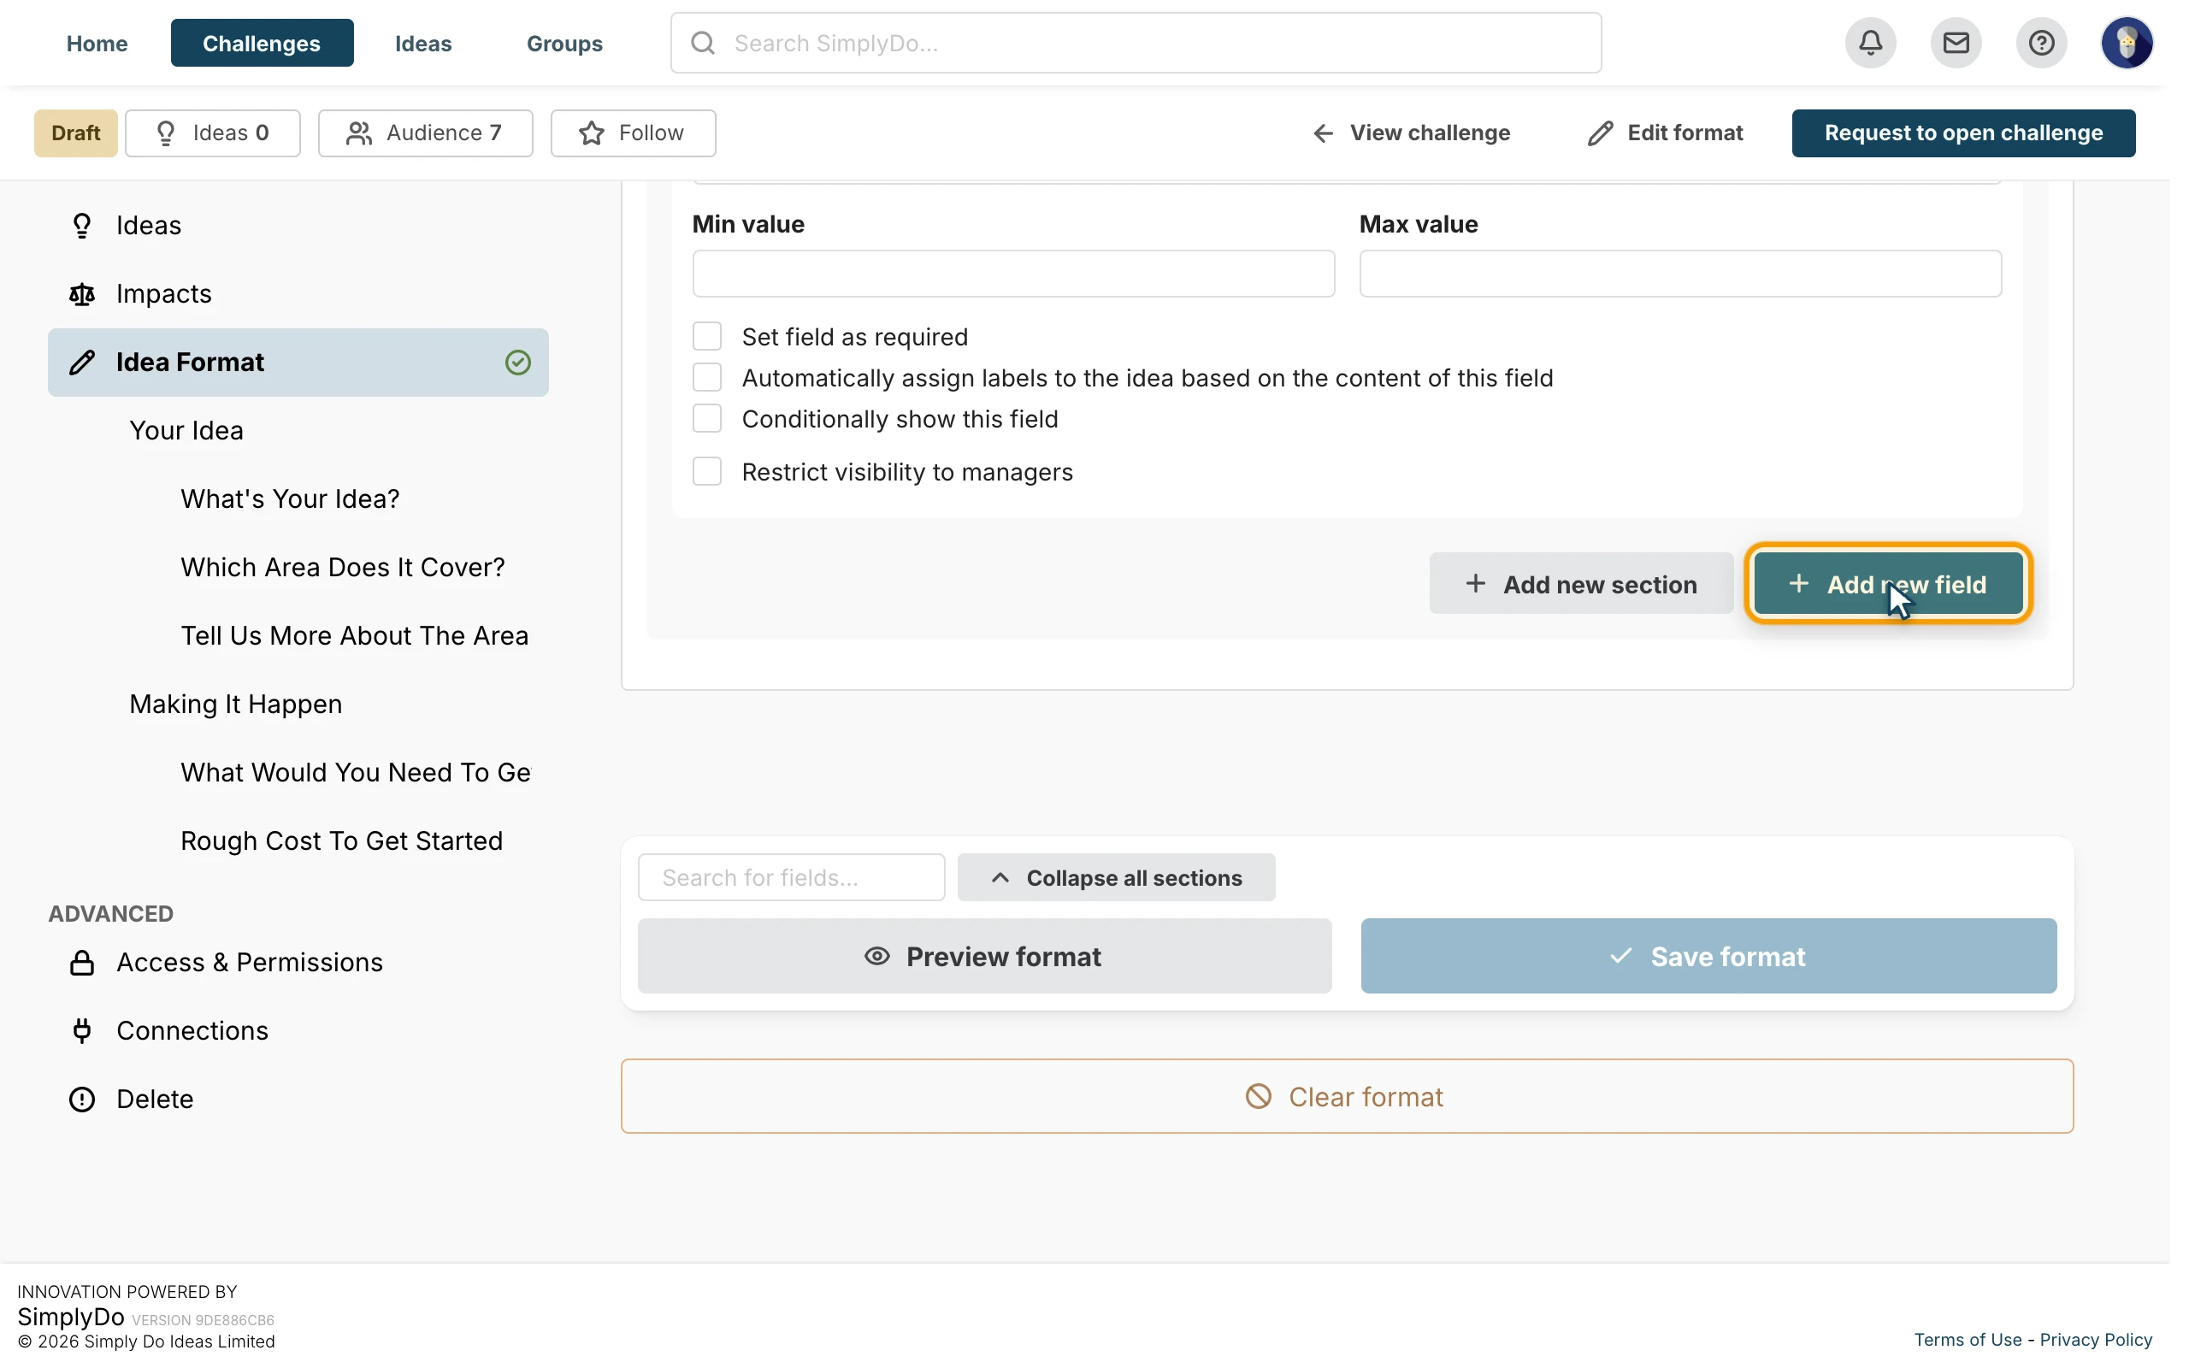The height and width of the screenshot is (1368, 2189).
Task: Go to the Home tab
Action: (x=97, y=43)
